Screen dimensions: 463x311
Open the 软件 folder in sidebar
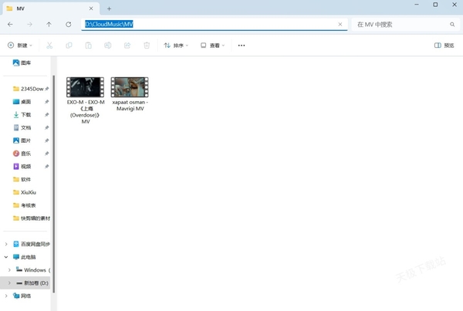tap(22, 180)
